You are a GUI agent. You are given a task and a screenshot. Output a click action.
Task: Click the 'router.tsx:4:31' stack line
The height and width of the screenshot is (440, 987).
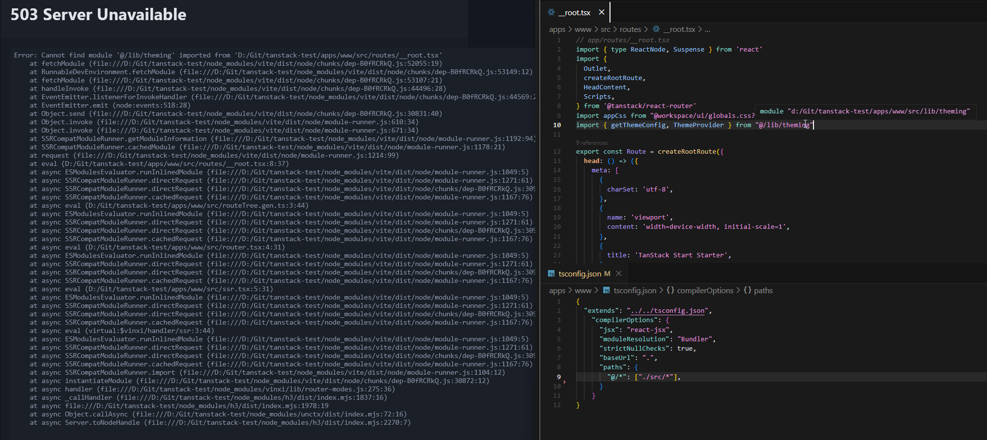point(157,247)
